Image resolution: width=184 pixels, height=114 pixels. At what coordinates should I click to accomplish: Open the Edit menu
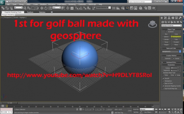8,4
